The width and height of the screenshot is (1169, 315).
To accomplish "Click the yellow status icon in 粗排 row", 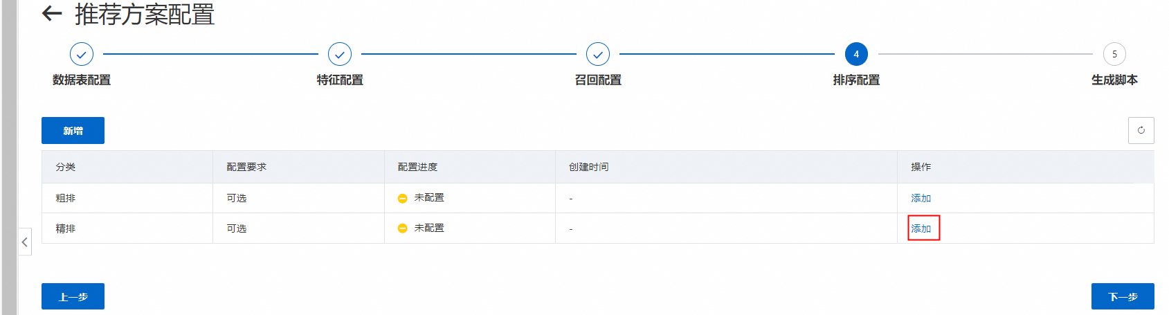I will 402,198.
